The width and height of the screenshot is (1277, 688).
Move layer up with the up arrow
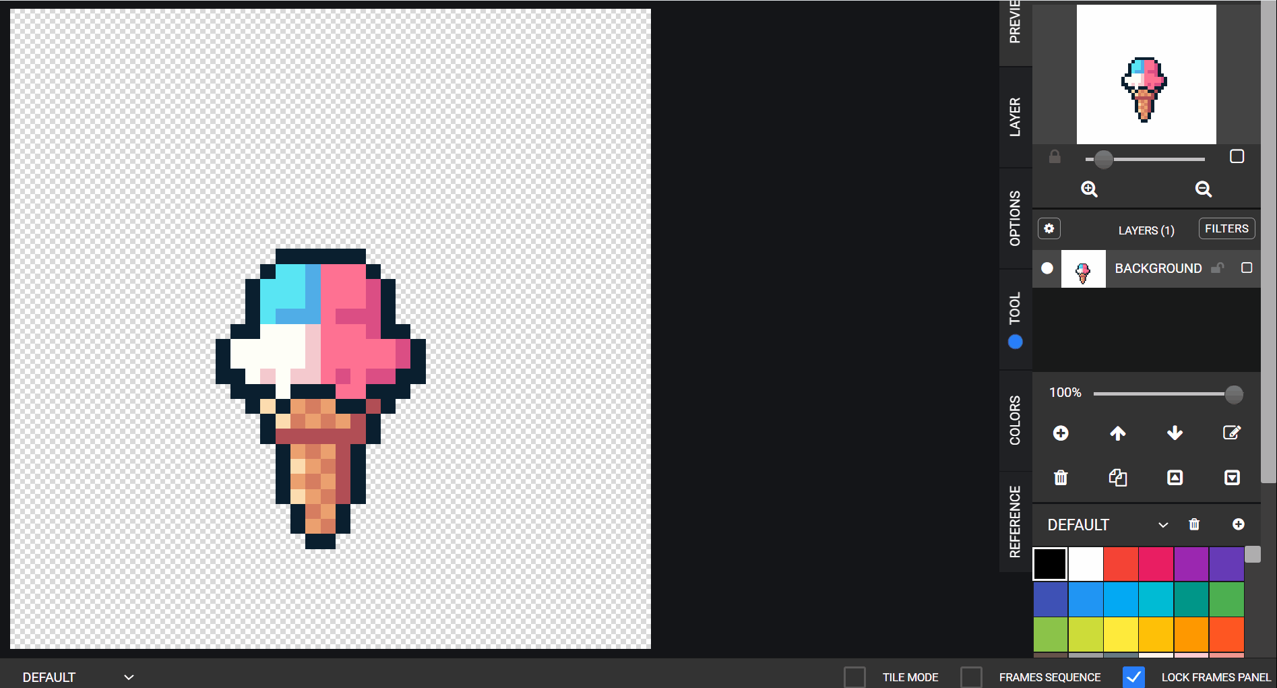point(1118,433)
